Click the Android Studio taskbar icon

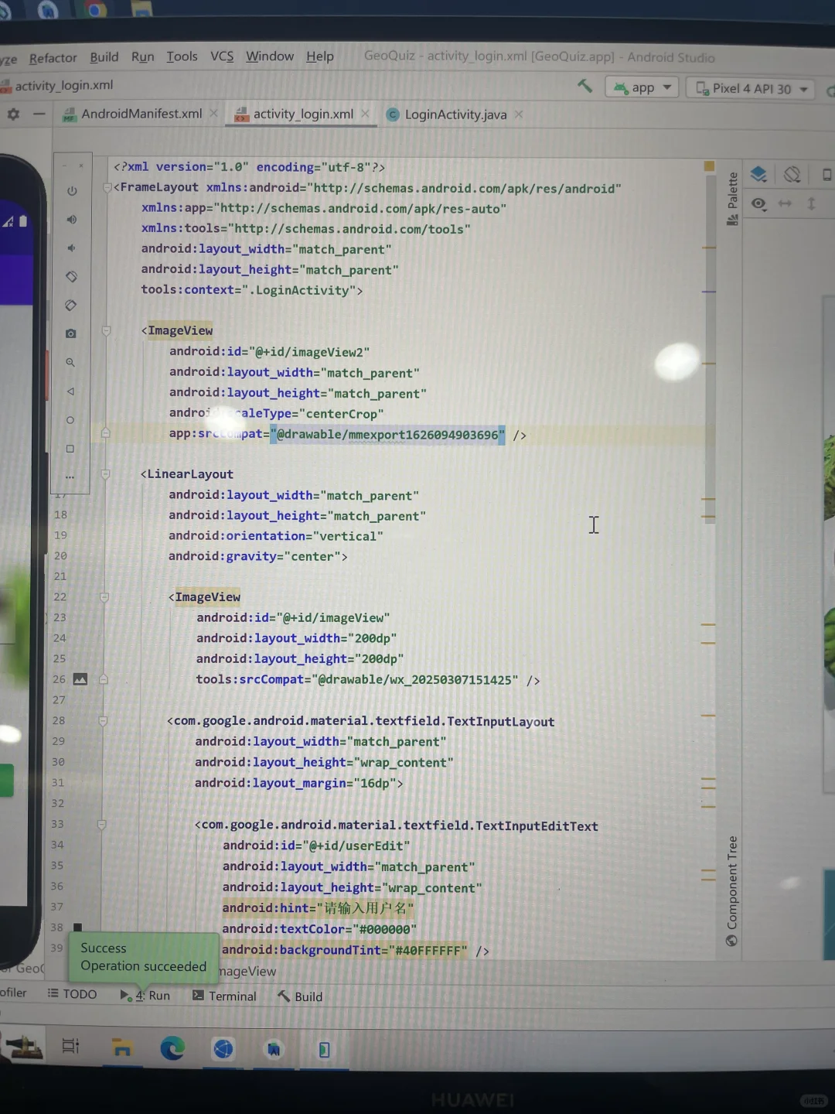[274, 1049]
